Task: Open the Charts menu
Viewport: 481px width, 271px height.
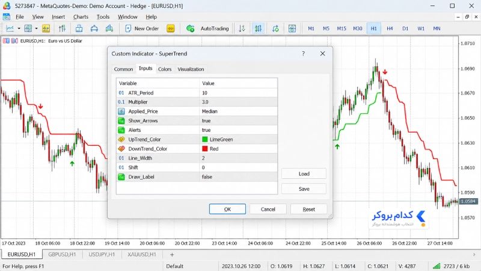Action: point(81,17)
